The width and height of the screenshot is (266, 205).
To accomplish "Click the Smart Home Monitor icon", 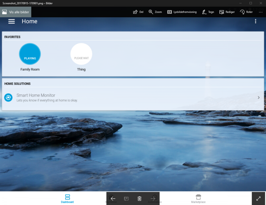I will [x=8, y=98].
